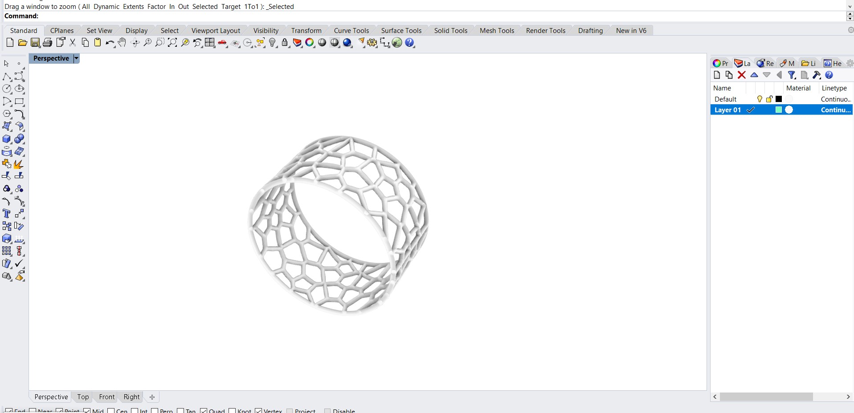
Task: Activate the Pan hand tool
Action: [122, 43]
